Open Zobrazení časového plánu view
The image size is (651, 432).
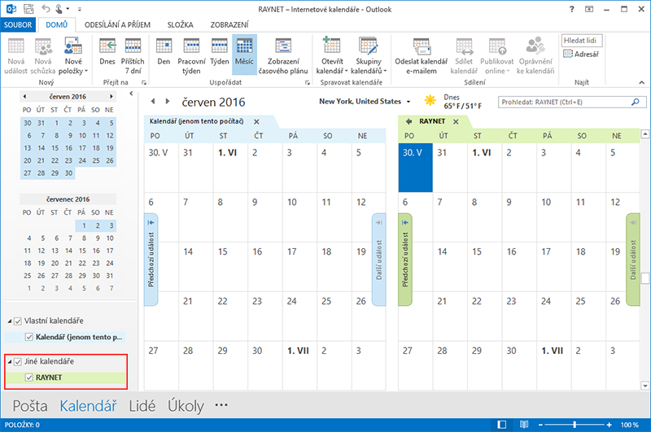pos(283,55)
